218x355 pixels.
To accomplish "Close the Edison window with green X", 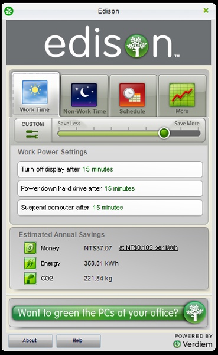I will 206,11.
